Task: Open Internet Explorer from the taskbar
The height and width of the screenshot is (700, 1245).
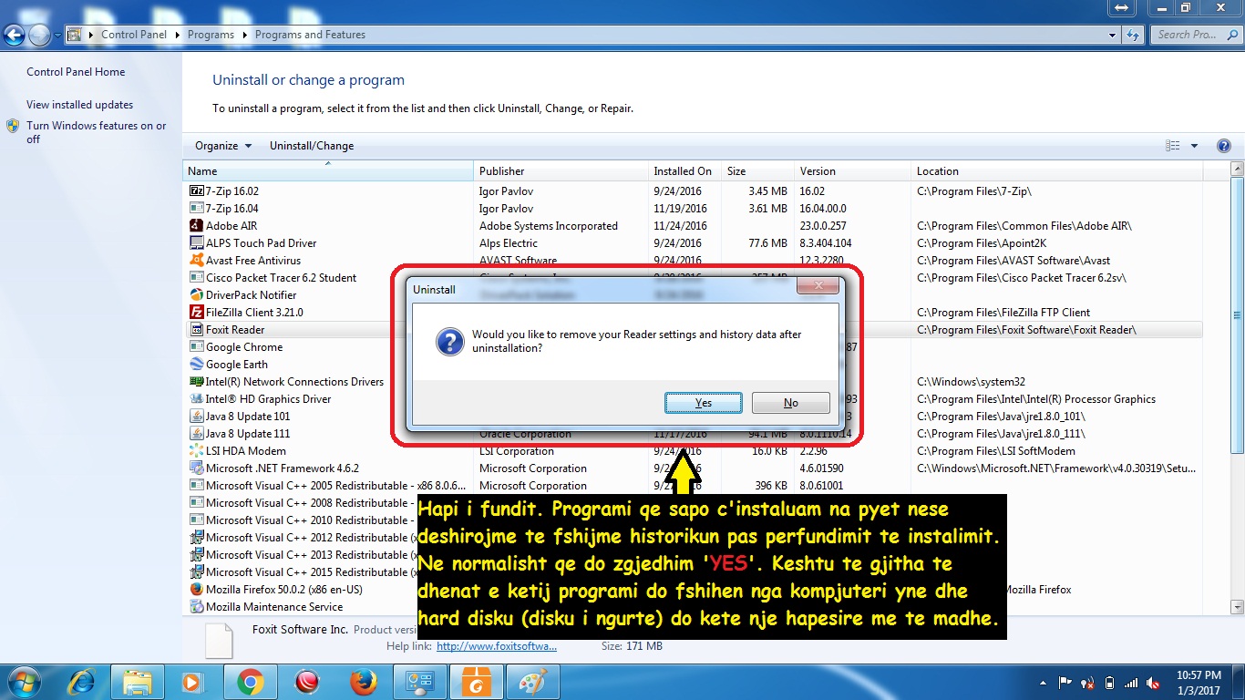Action: coord(82,682)
